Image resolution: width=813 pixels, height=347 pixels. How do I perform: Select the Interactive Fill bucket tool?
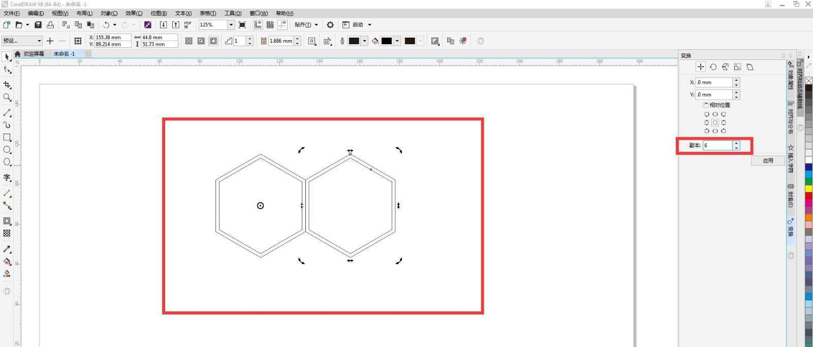(x=7, y=262)
